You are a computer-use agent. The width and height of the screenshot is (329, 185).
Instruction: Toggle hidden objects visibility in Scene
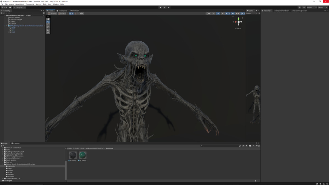(x=232, y=13)
